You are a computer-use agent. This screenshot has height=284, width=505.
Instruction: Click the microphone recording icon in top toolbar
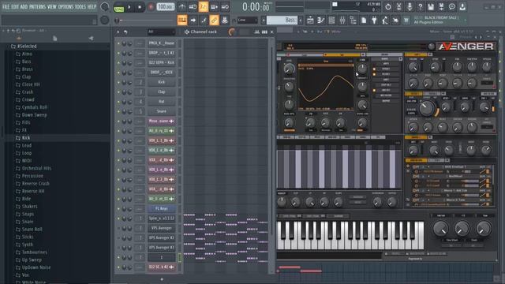pos(410,7)
